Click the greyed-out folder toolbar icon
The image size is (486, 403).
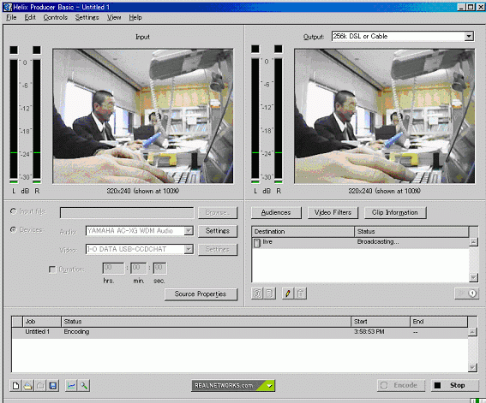[x=40, y=386]
